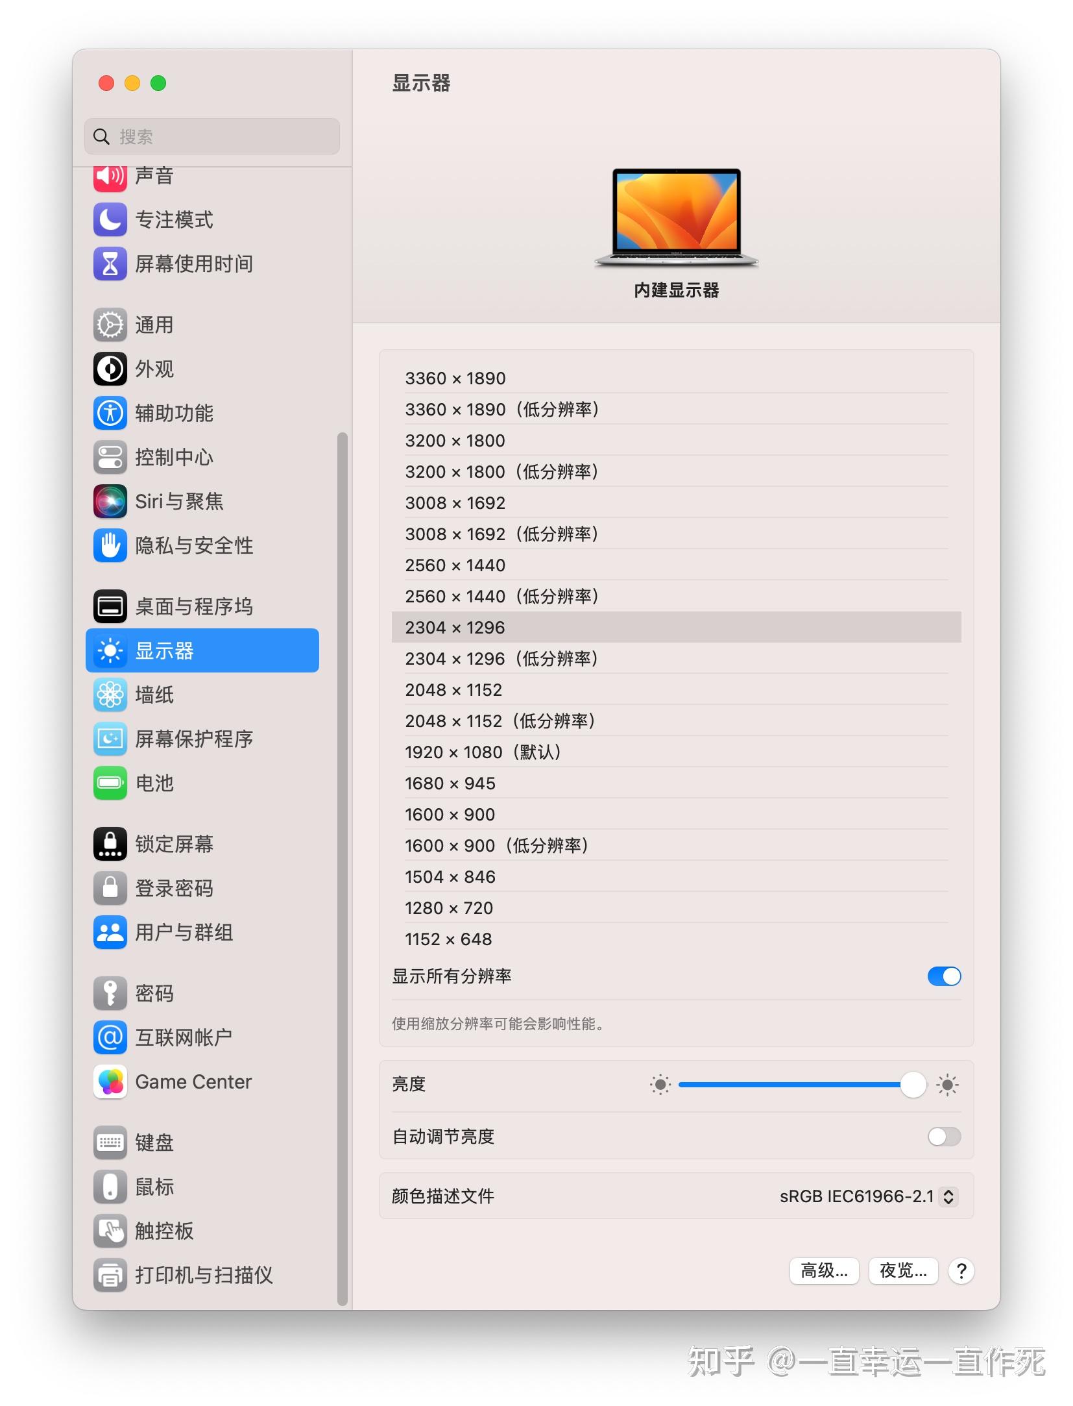Open Privacy & Security settings
This screenshot has width=1073, height=1406.
tap(110, 546)
